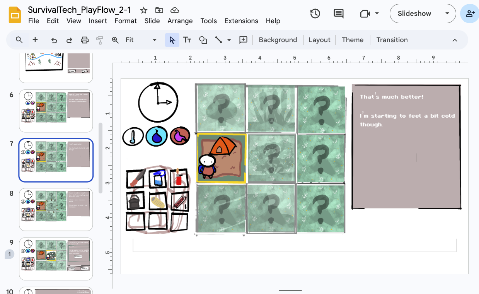Select the clock drawing on the slide
479x294 pixels.
(158, 102)
